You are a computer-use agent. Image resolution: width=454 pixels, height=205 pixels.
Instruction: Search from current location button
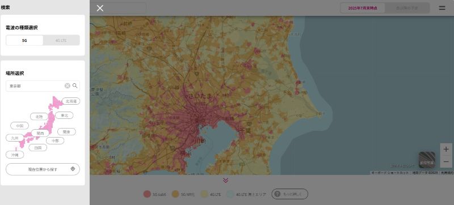tap(43, 169)
